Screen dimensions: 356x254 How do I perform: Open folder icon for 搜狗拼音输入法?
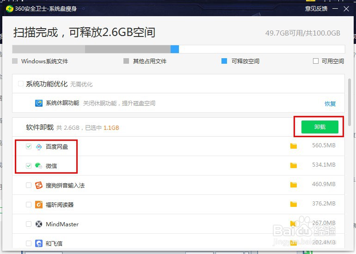pos(294,185)
